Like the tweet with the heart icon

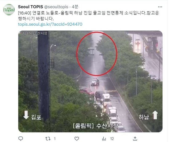point(77,139)
